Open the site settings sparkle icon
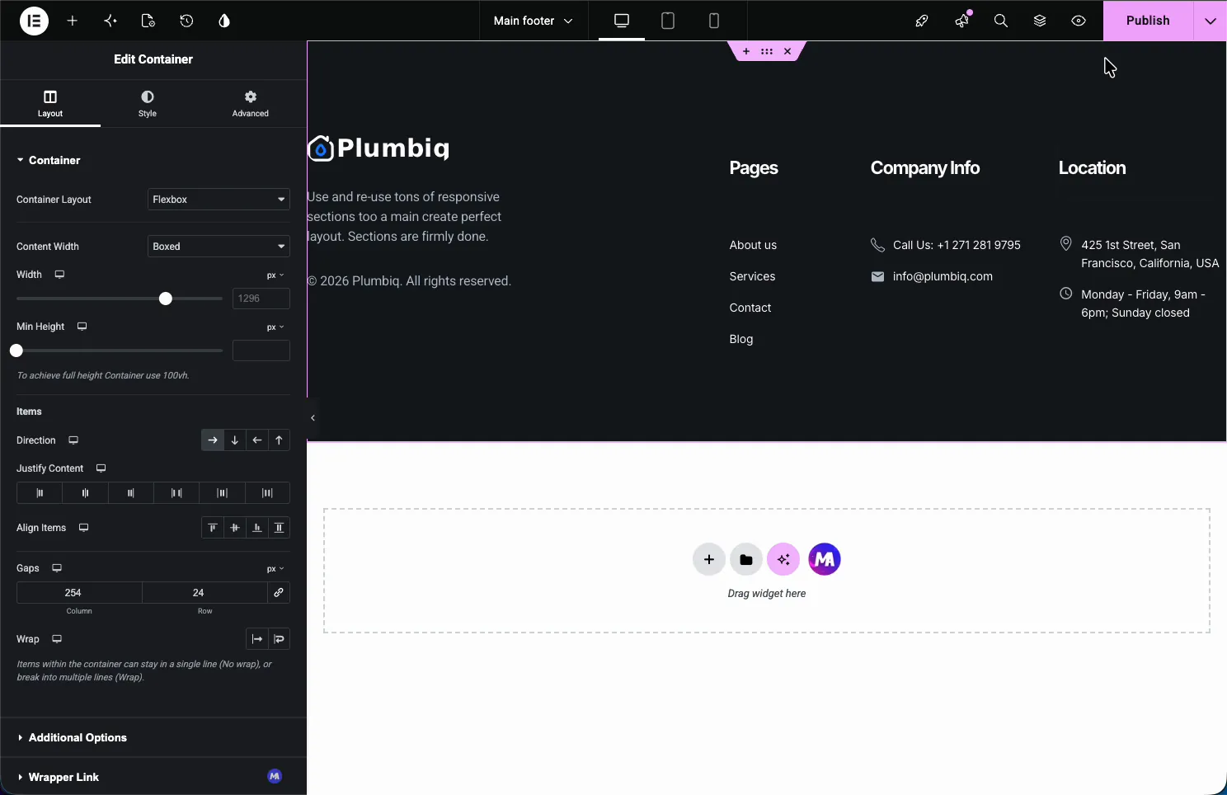 (110, 21)
